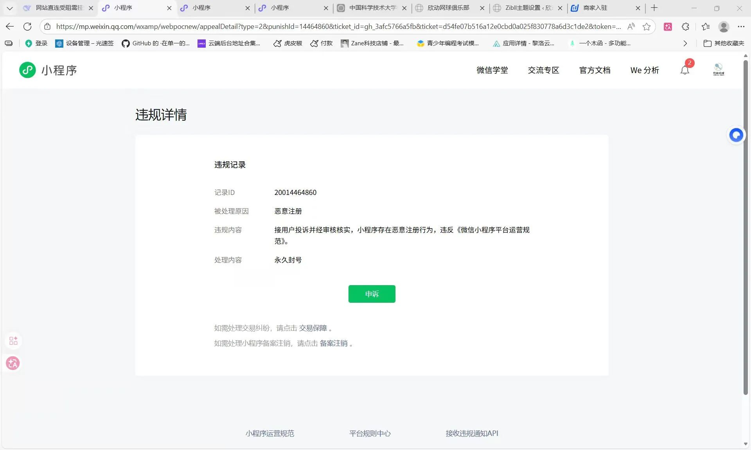This screenshot has height=450, width=751.
Task: Click the 备案注销 link
Action: coord(333,343)
